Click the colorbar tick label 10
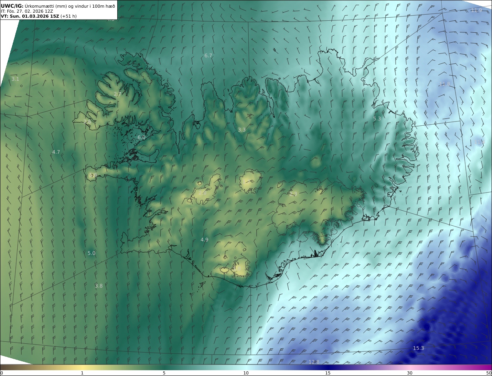The image size is (492, 376). [246, 373]
